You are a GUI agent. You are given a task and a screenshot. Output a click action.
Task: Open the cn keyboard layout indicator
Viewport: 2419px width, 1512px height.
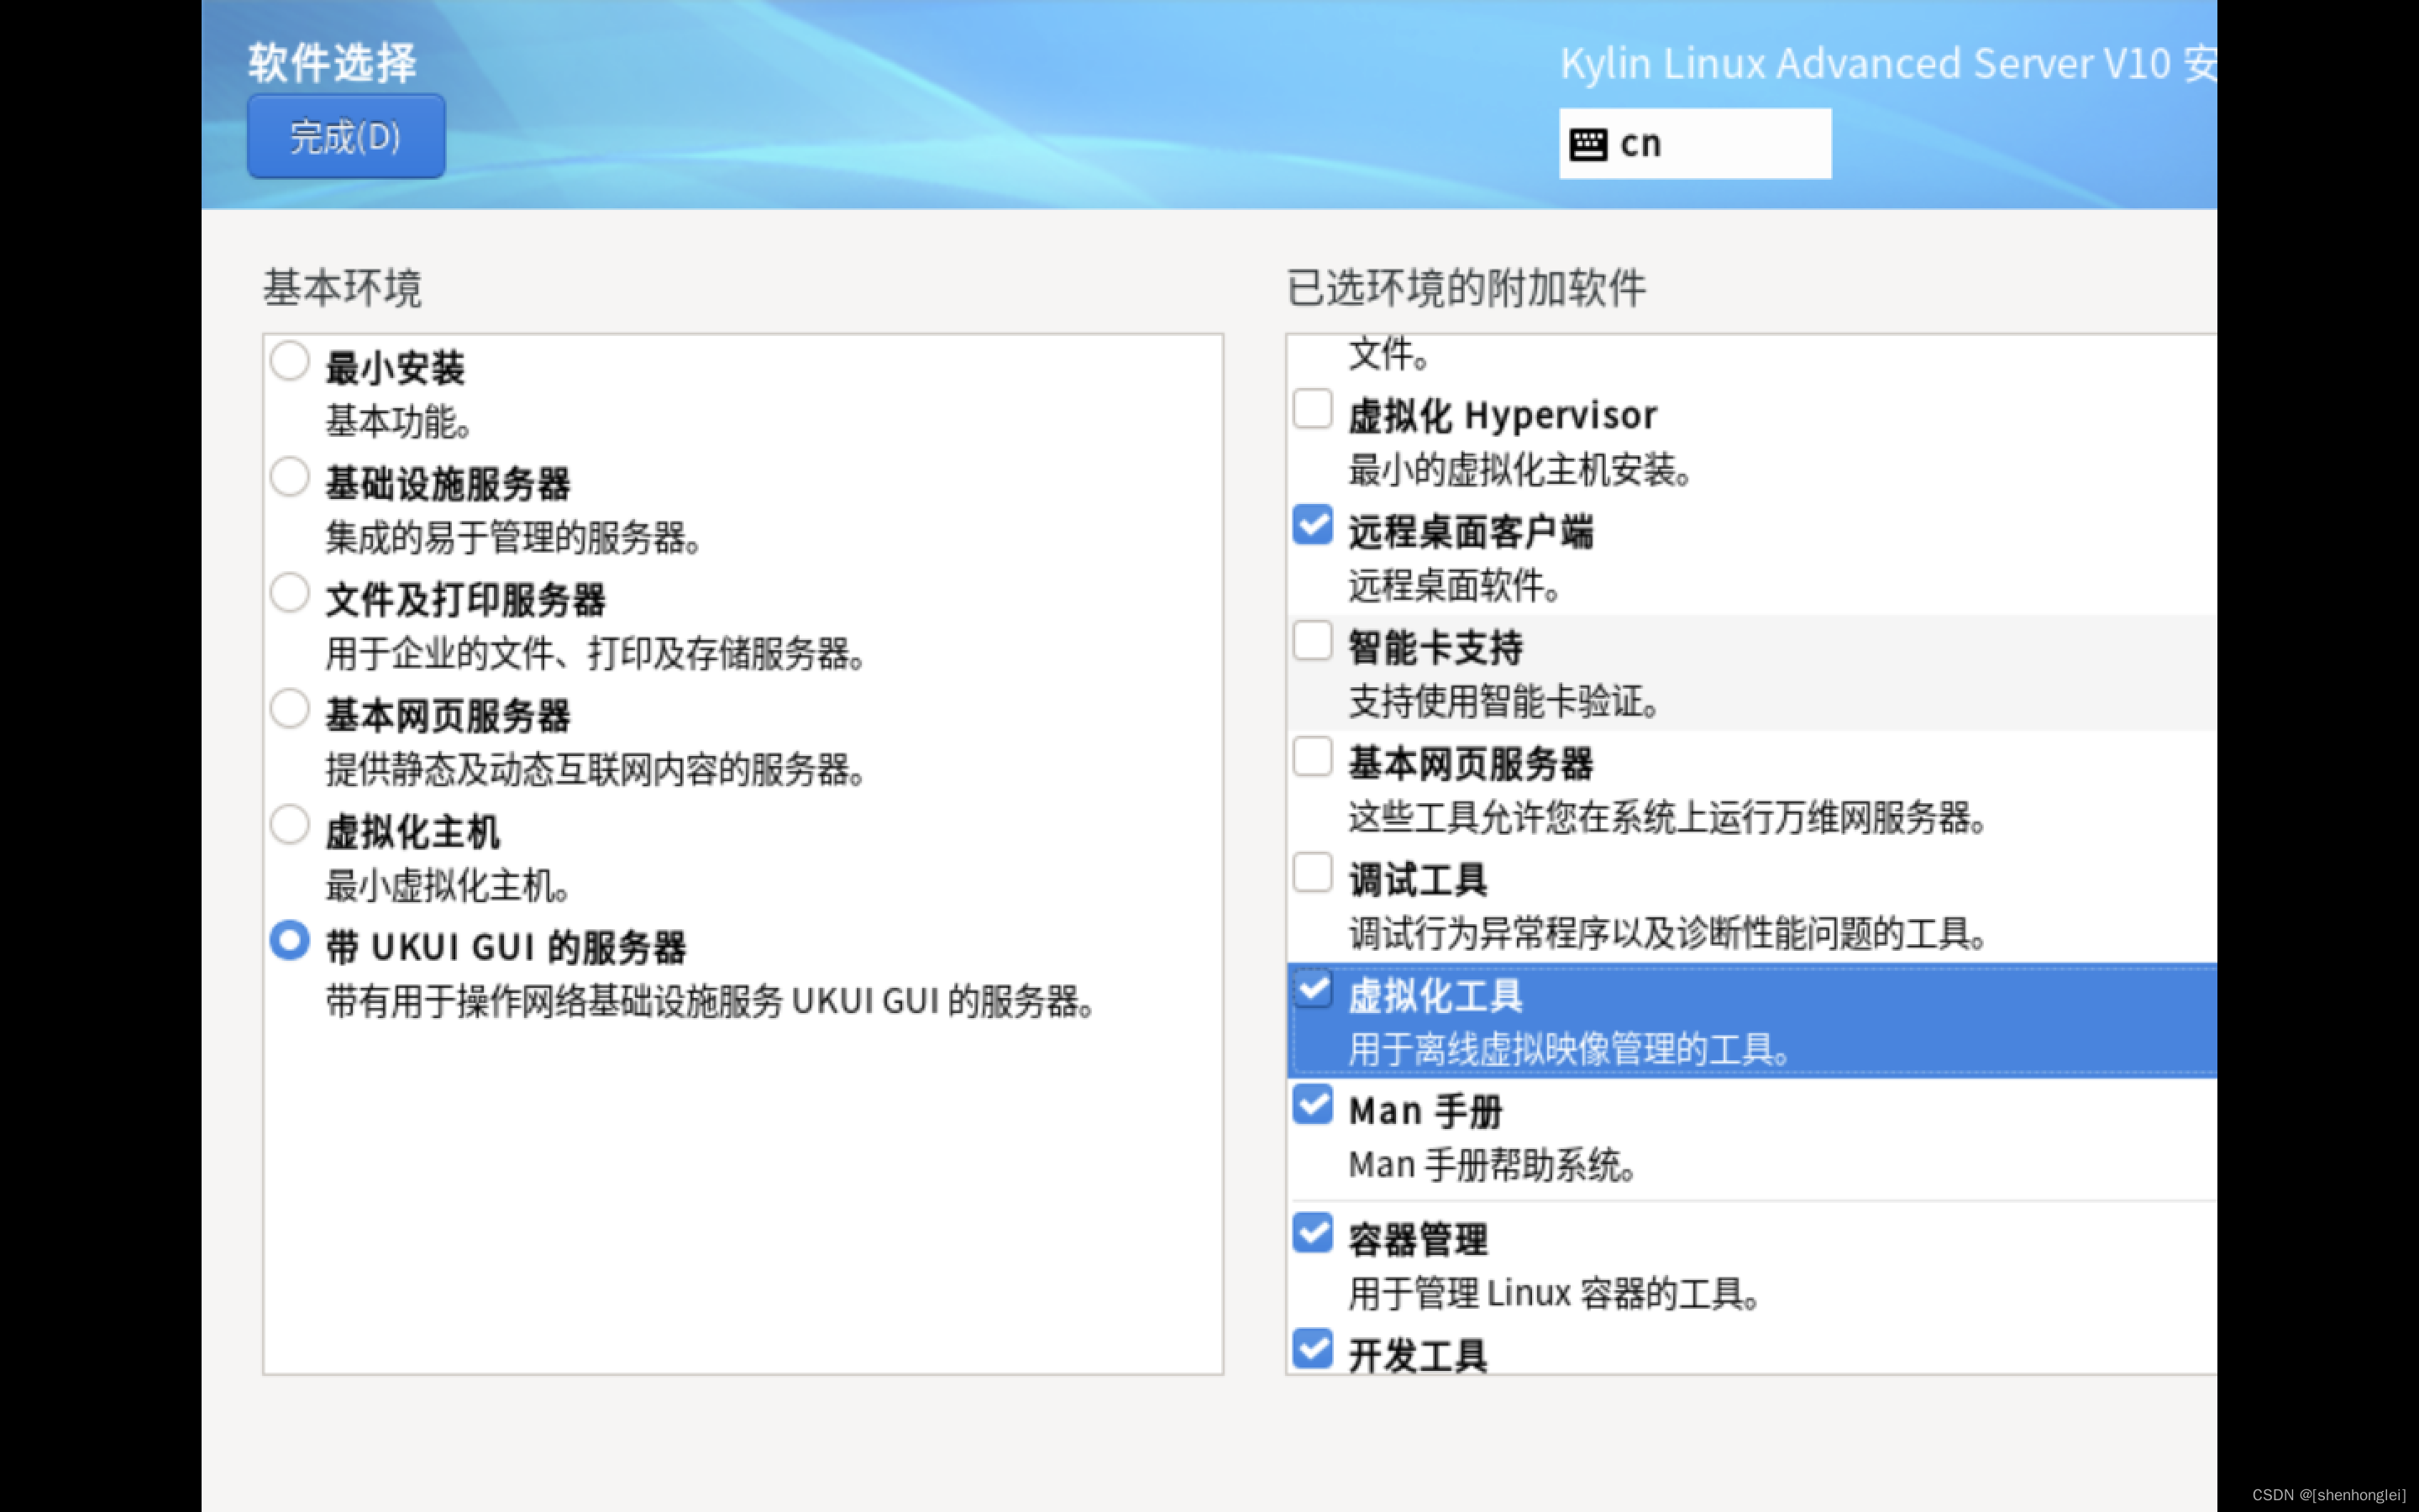pos(1694,144)
